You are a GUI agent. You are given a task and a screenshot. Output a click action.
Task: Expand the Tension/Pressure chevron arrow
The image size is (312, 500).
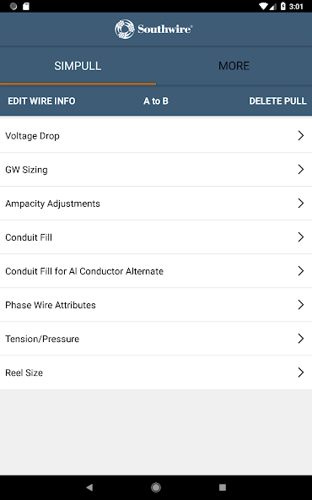301,339
